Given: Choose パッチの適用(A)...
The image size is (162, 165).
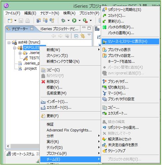Looking at the screenshot, I should (x=131, y=33).
